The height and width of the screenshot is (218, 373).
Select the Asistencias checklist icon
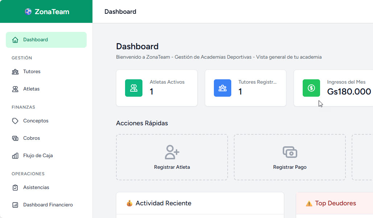pos(15,187)
